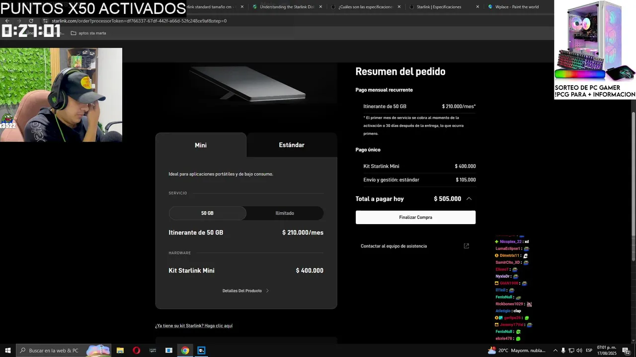This screenshot has width=636, height=357.
Task: Click the page vertical scrollbar
Action: [x=633, y=187]
